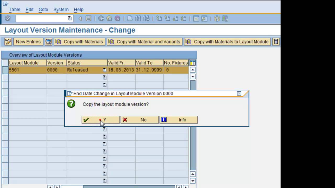335x188 pixels.
Task: Open the SAP window menu icon at top-left
Action: [x=5, y=4]
